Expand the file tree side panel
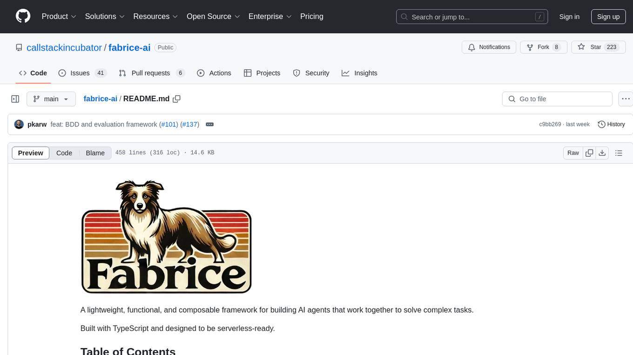This screenshot has width=633, height=355. 15,99
